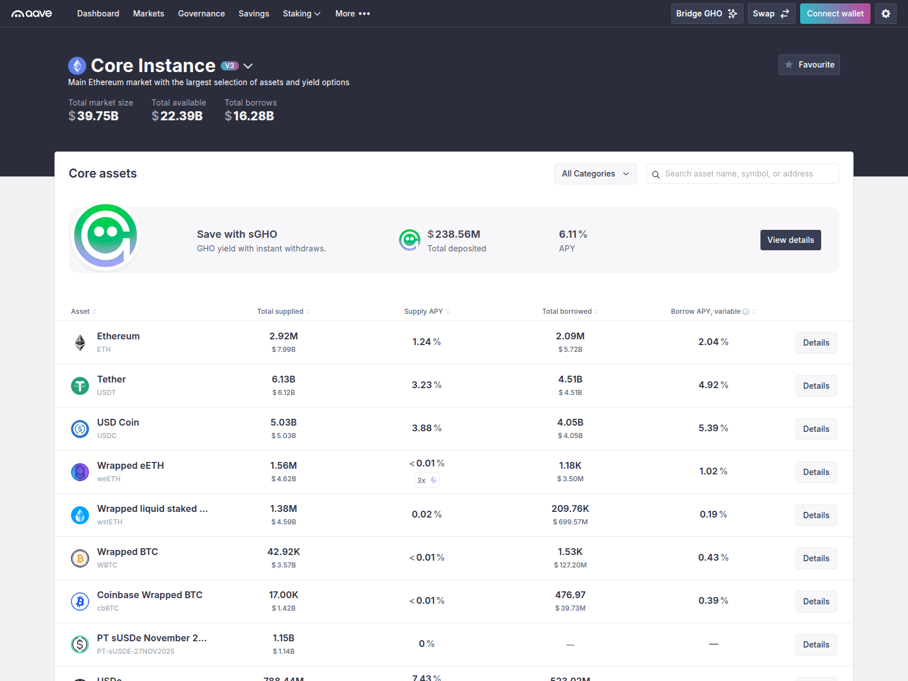Expand the Core Instance market selector chevron
The image size is (908, 681).
(x=248, y=66)
